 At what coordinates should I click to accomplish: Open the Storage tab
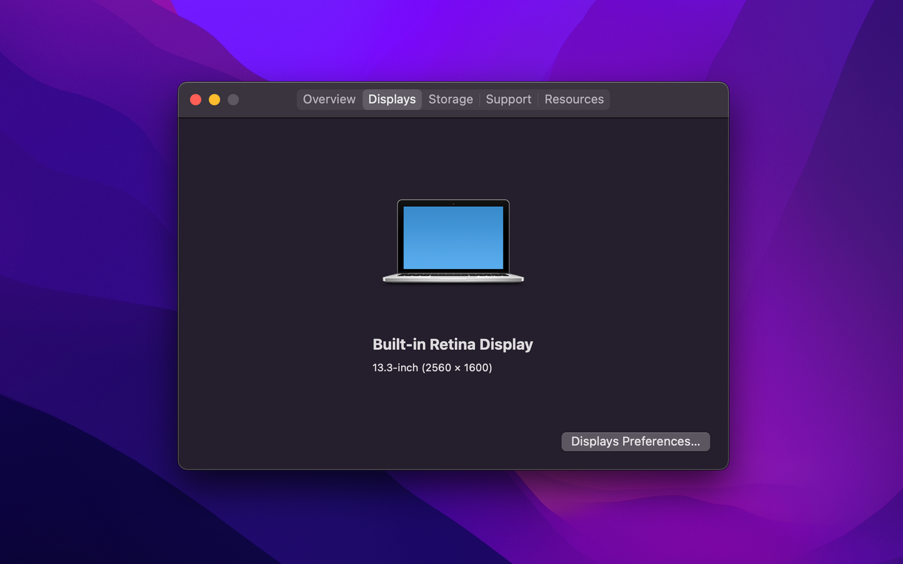tap(451, 99)
